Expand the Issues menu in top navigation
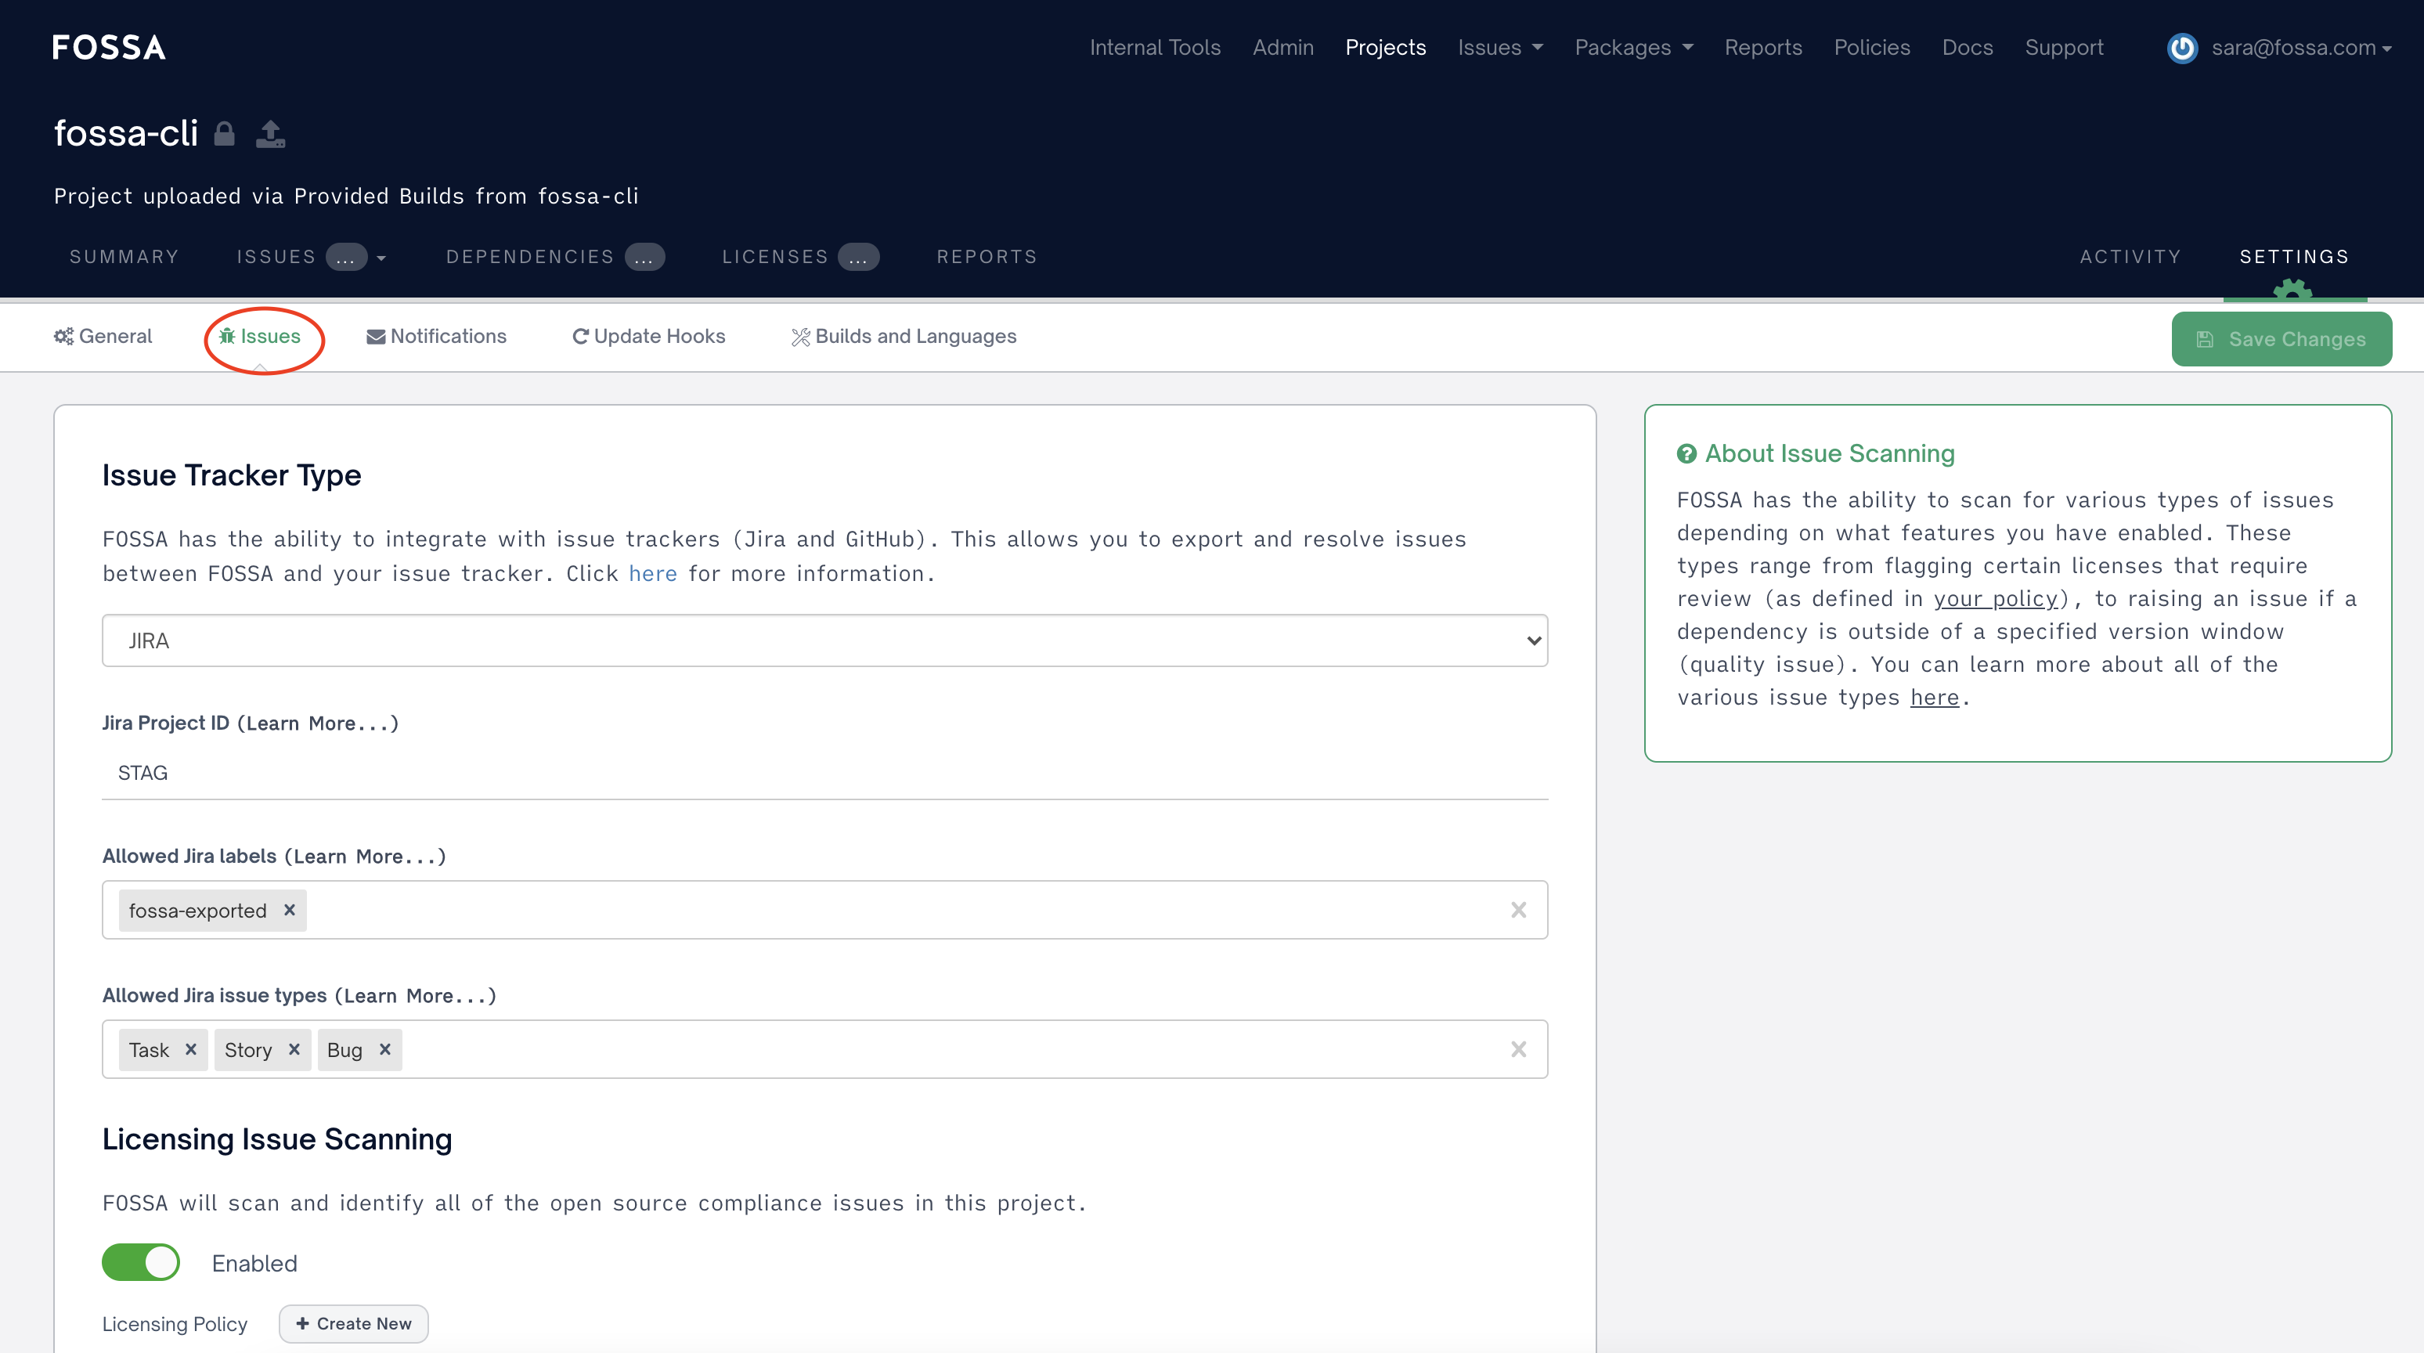 (x=1500, y=48)
